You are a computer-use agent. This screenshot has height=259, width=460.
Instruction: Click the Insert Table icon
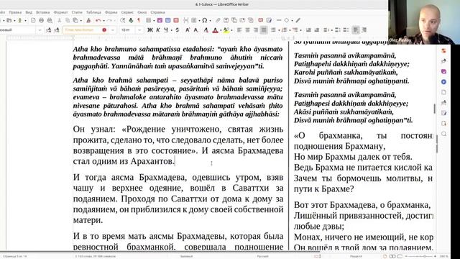click(x=149, y=20)
